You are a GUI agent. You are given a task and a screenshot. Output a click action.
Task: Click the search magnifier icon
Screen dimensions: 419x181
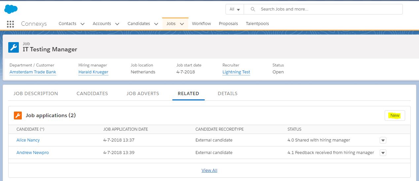[253, 9]
